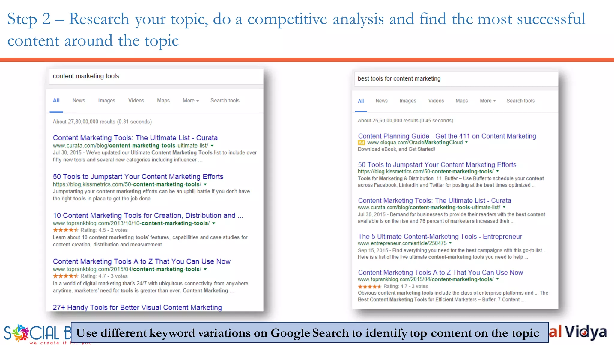This screenshot has height=345, width=614.
Task: Click 'About 25,60,00,000 results (0.45 seconds)' text
Action: tap(405, 121)
